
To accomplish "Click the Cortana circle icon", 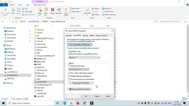I will tap(58, 103).
